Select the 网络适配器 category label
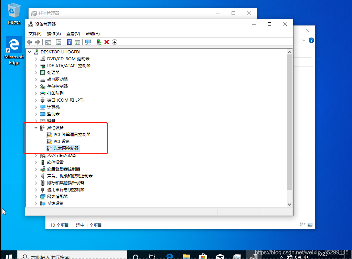The width and height of the screenshot is (352, 259). pos(57,197)
